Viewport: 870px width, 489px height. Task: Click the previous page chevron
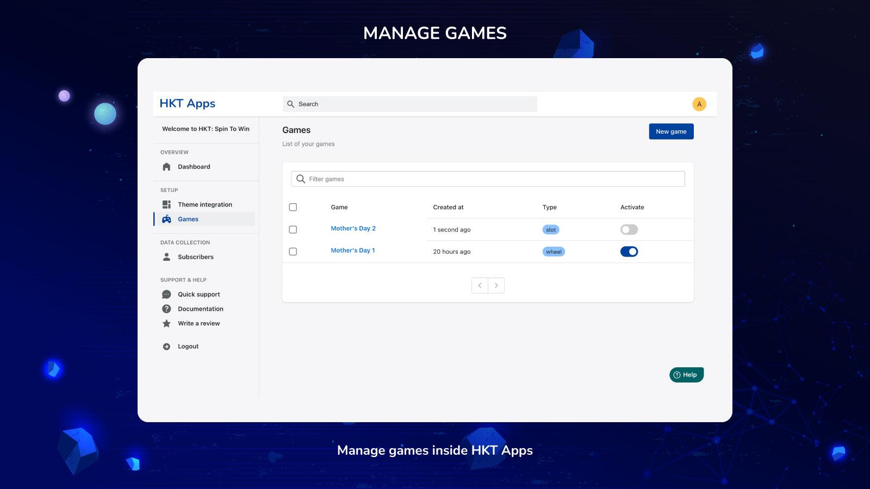tap(480, 285)
